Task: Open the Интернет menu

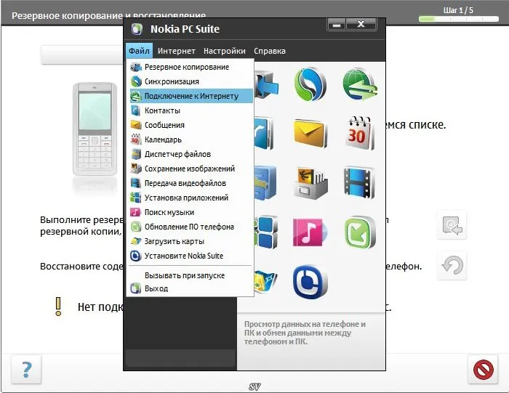Action: pos(176,51)
